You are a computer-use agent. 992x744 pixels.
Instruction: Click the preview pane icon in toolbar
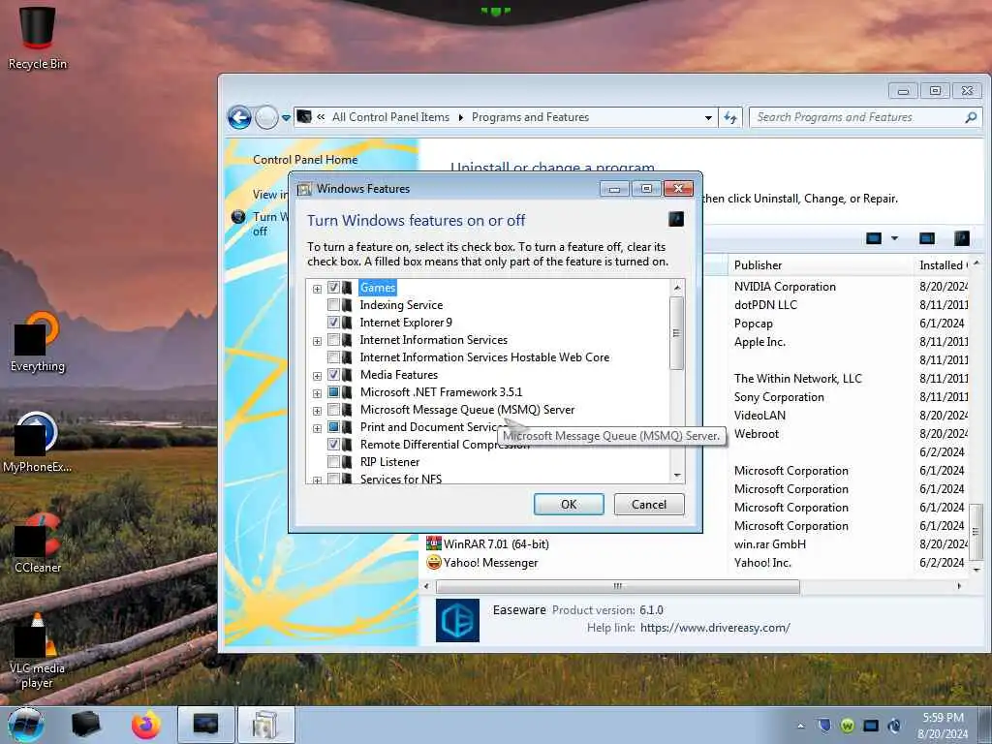pos(927,238)
